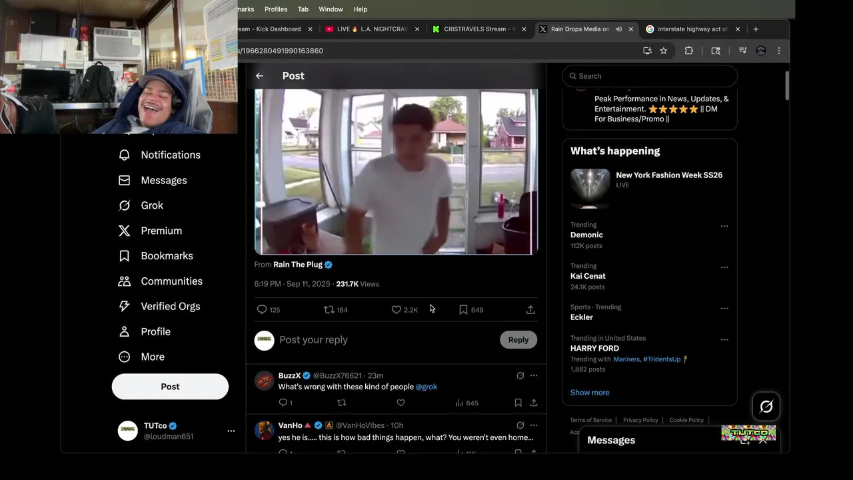Click Grok explain icon on VanHo's comment
The image size is (853, 480).
pos(520,425)
